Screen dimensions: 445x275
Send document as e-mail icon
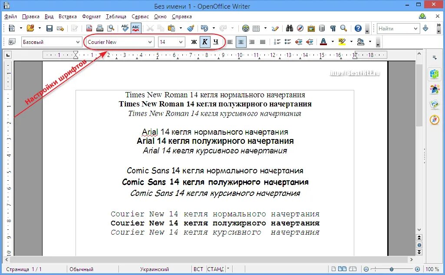[60, 28]
